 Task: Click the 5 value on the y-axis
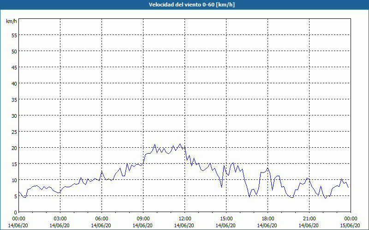(16, 196)
